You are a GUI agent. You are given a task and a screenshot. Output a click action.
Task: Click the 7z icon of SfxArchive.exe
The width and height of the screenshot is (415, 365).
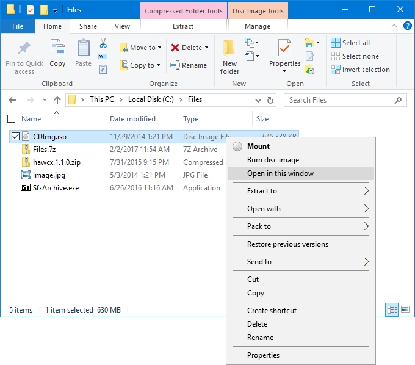[26, 187]
